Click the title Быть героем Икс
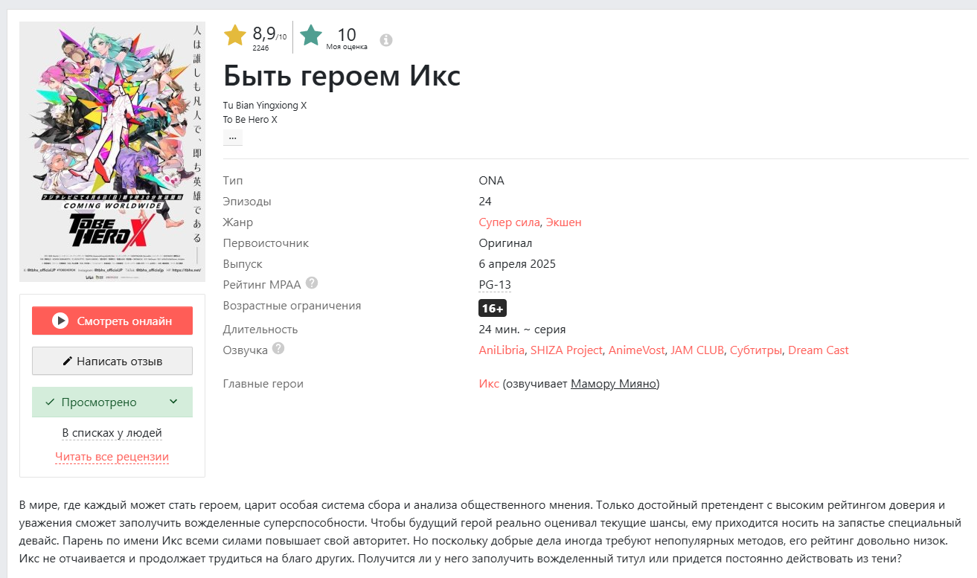 pos(342,77)
